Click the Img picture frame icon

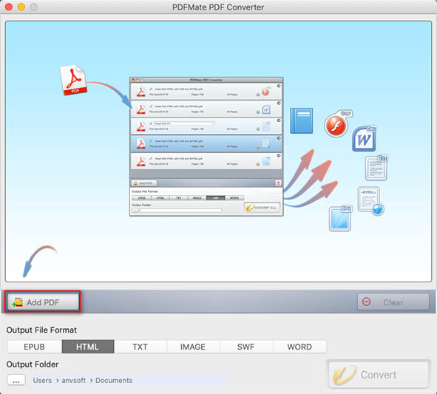click(340, 219)
